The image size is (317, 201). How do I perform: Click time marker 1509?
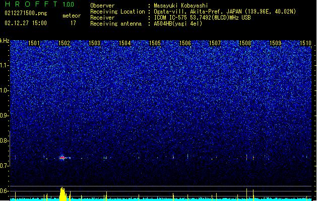[275, 43]
